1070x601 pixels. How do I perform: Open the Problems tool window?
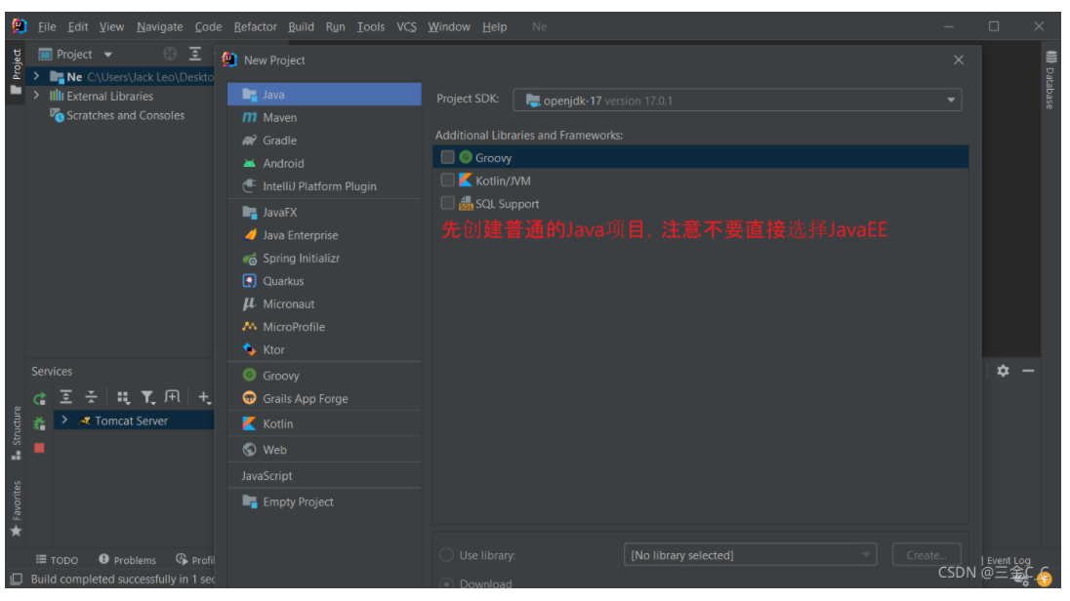click(x=128, y=559)
